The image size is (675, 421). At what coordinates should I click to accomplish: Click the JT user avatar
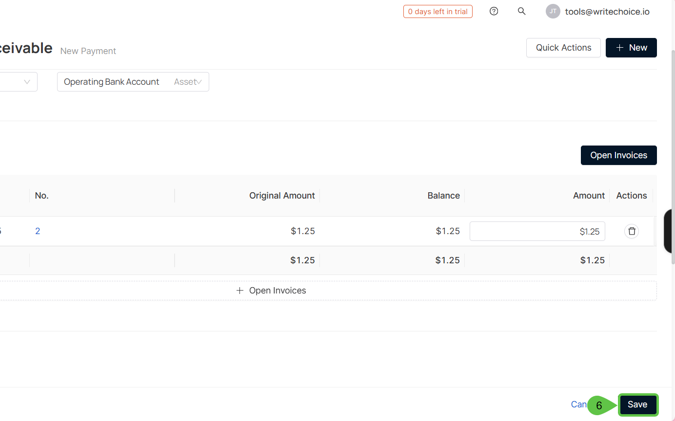pyautogui.click(x=553, y=11)
